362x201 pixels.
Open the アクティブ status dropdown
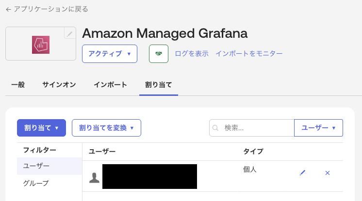[x=110, y=54]
